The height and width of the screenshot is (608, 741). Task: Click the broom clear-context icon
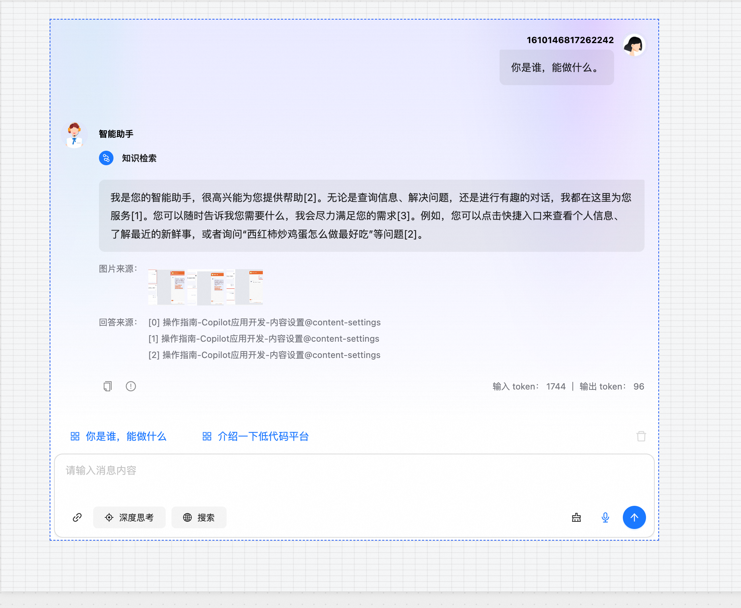coord(576,517)
